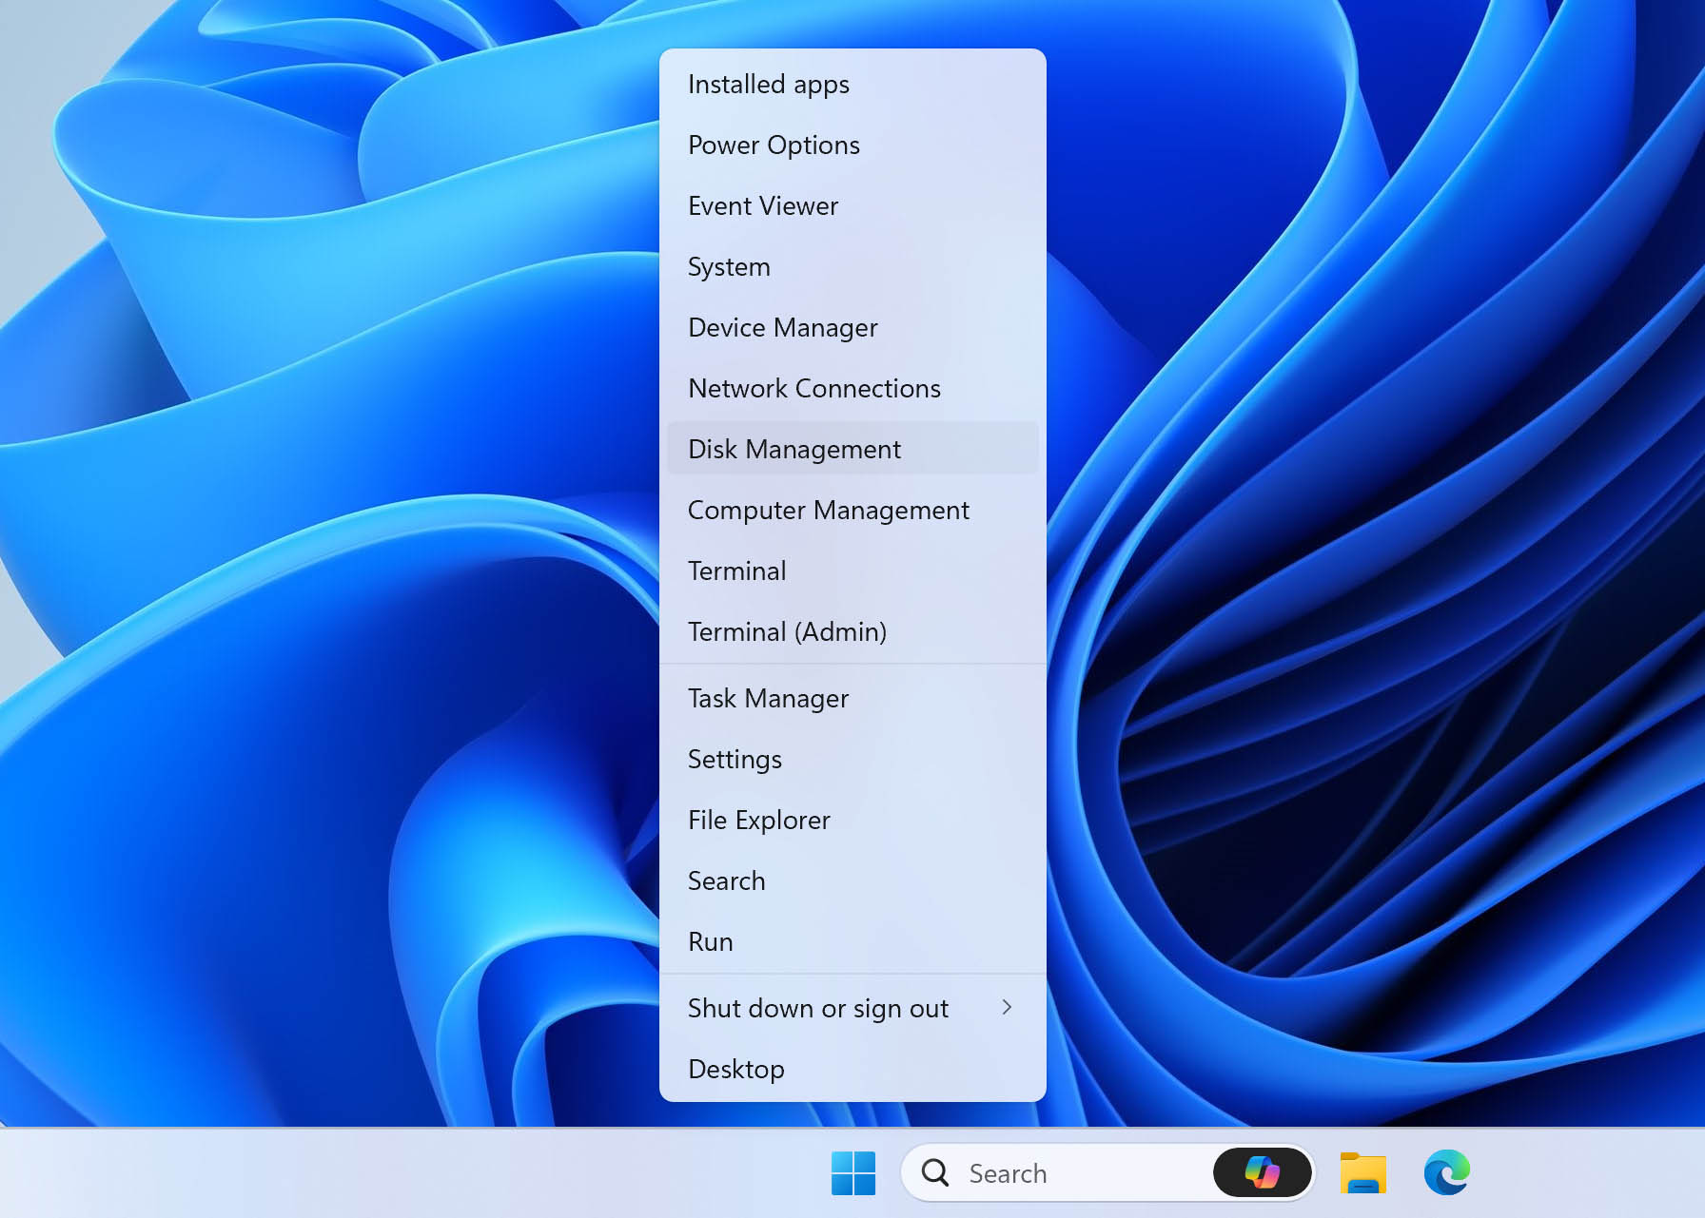Viewport: 1705px width, 1218px height.
Task: Open File Explorer from the taskbar
Action: (1362, 1173)
